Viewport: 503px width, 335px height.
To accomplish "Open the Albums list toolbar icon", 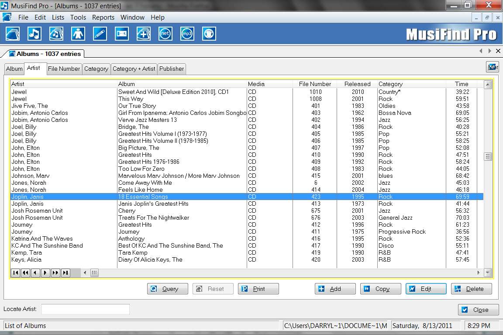I will pyautogui.click(x=13, y=34).
